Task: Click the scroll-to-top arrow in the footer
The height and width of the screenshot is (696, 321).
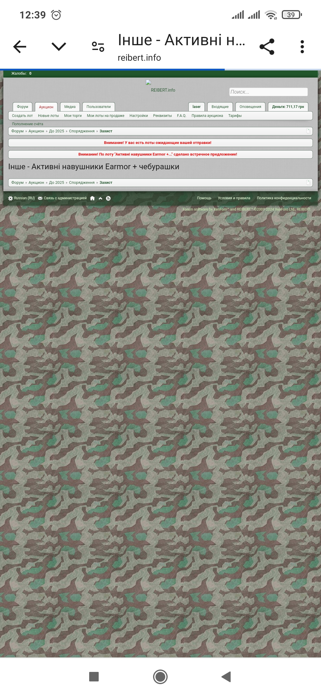Action: [x=100, y=198]
